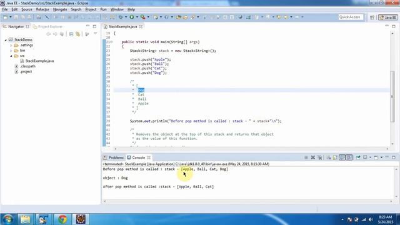This screenshot has height=225, width=400.
Task: Click Collapse All icon in Navigator toolbar
Action: tap(71, 34)
